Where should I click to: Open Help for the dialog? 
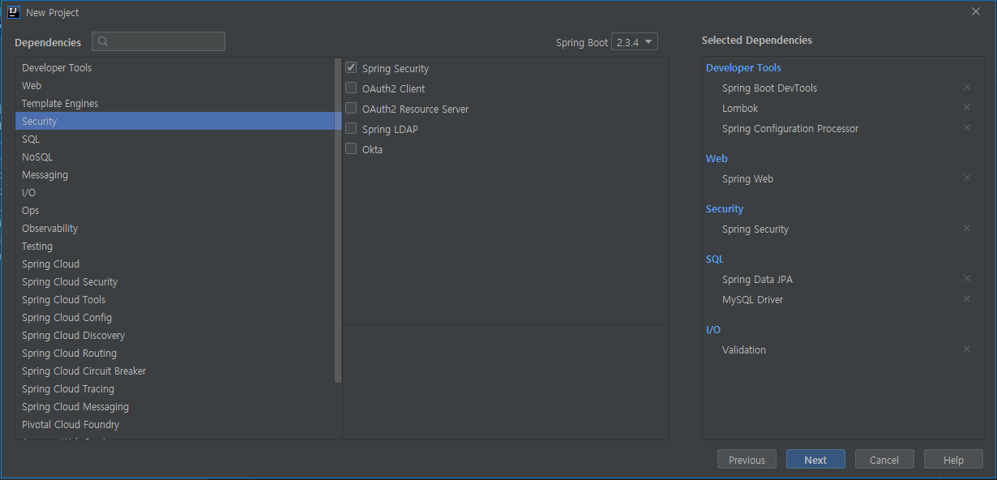click(x=953, y=460)
